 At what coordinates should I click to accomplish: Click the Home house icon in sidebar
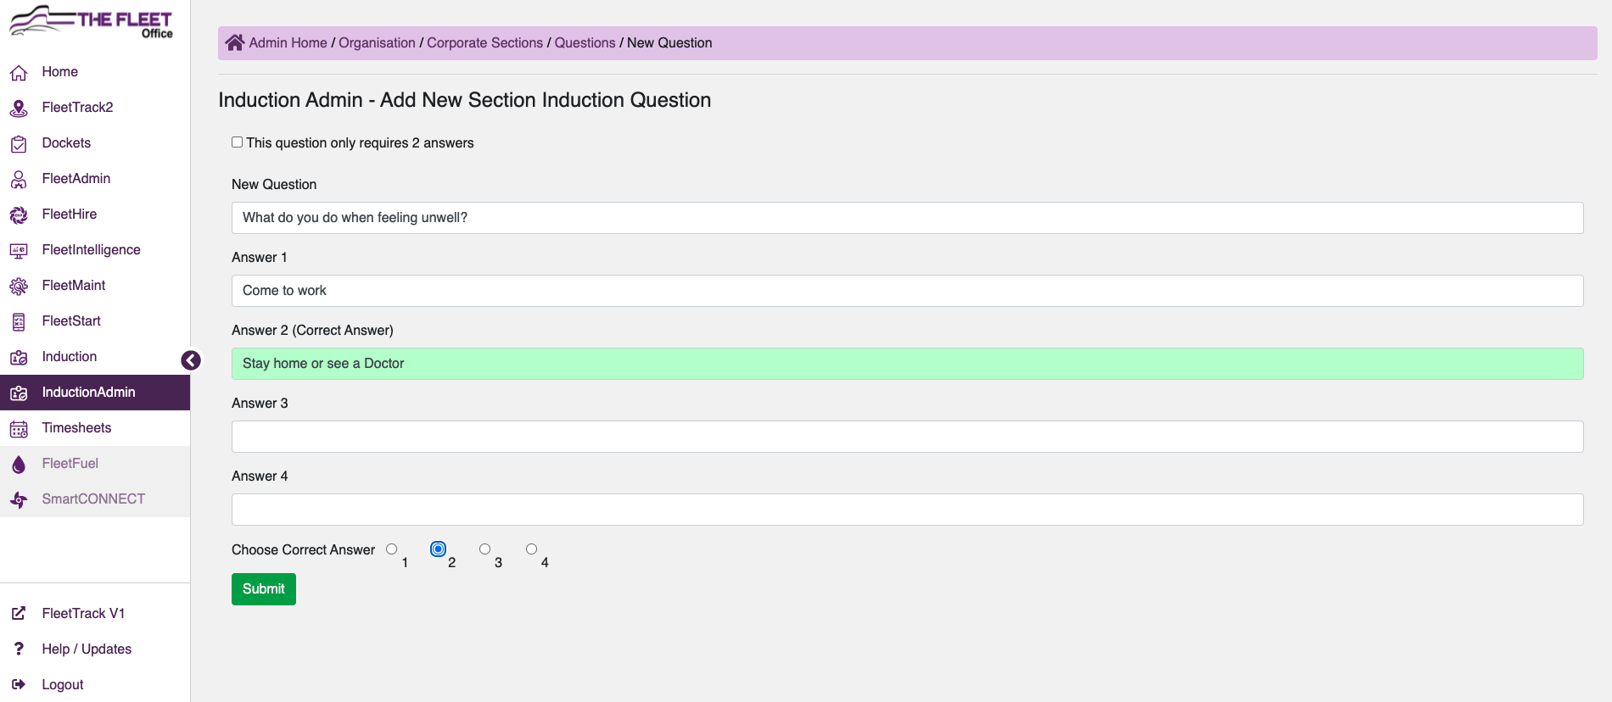[19, 73]
